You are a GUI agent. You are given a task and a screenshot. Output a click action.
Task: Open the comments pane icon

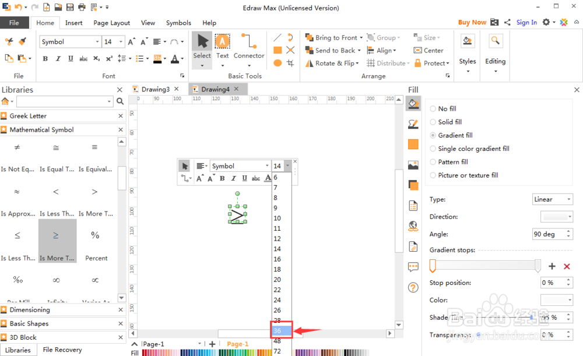pos(413,267)
